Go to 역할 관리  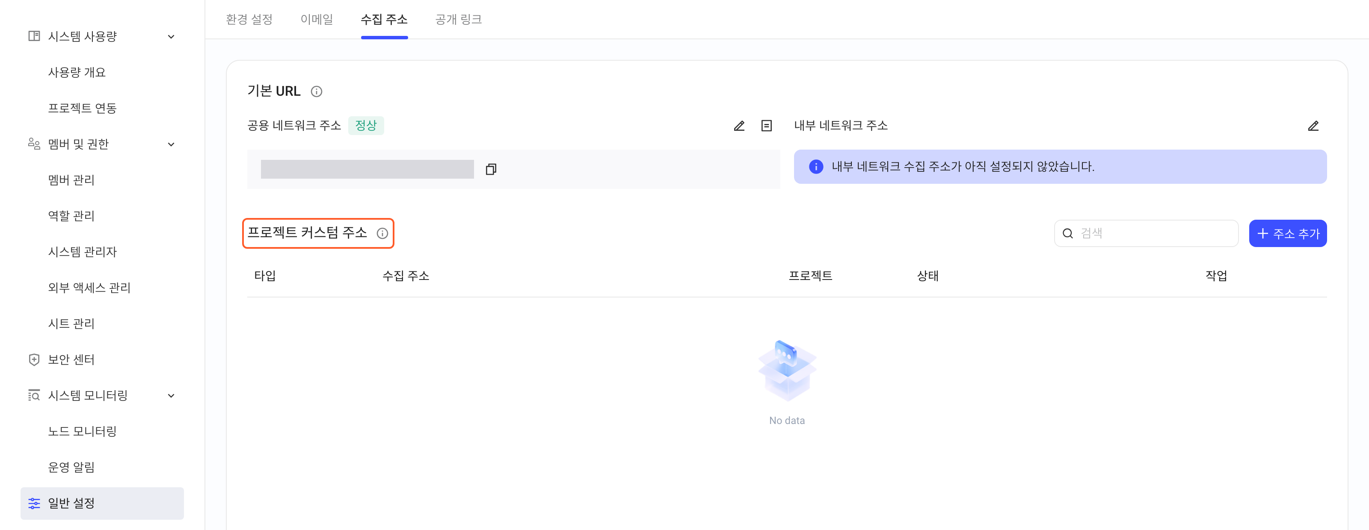[71, 216]
